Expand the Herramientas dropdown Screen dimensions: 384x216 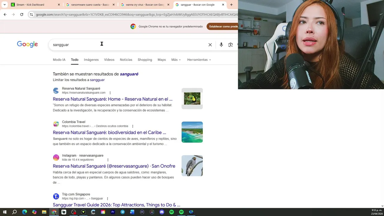tap(199, 60)
